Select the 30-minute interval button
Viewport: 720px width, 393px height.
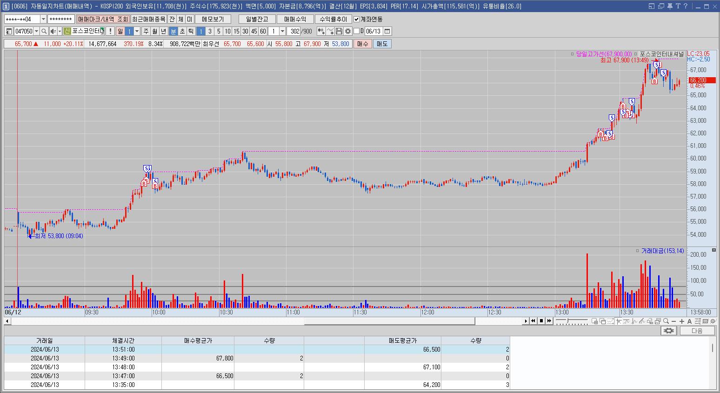pyautogui.click(x=245, y=31)
